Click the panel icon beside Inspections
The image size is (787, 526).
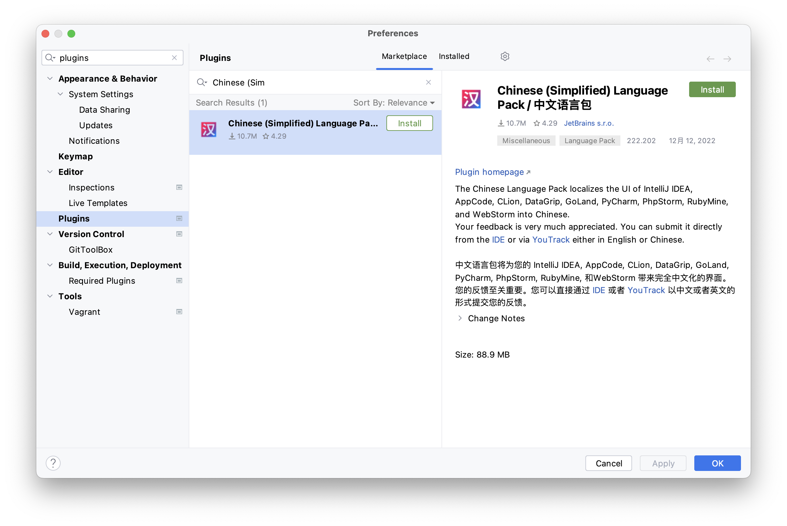(179, 188)
